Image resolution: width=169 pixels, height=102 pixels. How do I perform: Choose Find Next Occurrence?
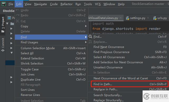[x=128, y=47]
